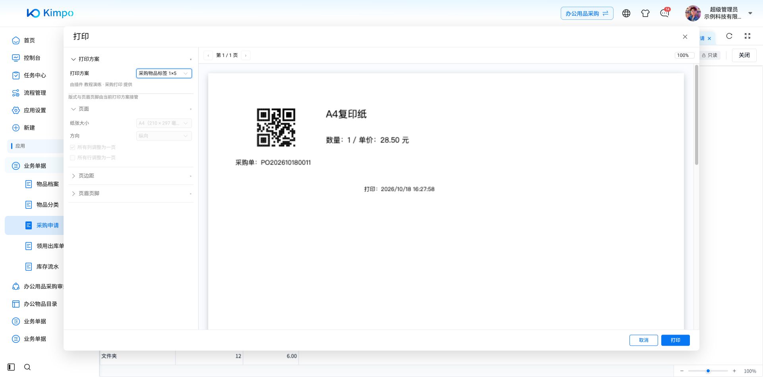Open the messages notification icon
This screenshot has width=763, height=377.
[x=664, y=13]
